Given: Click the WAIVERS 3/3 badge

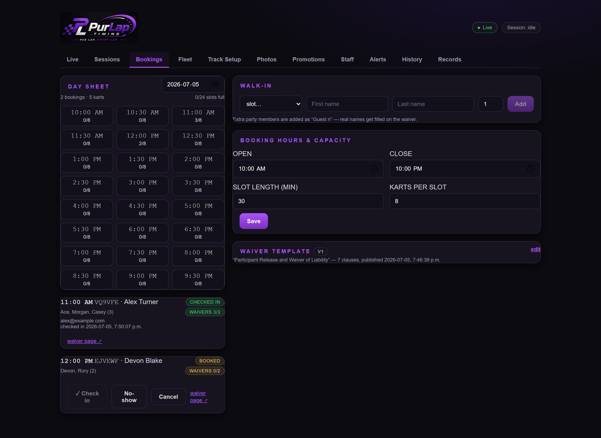Looking at the screenshot, I should tap(205, 312).
